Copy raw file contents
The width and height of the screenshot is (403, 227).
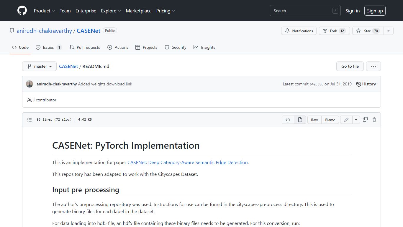pos(365,119)
